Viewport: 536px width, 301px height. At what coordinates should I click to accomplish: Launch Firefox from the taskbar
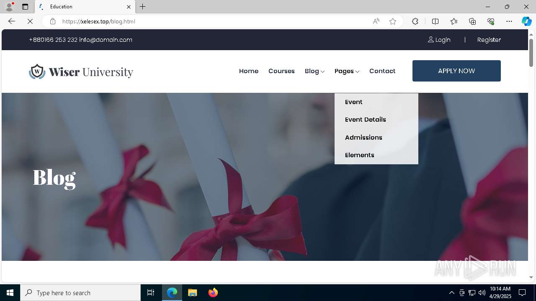tap(213, 293)
